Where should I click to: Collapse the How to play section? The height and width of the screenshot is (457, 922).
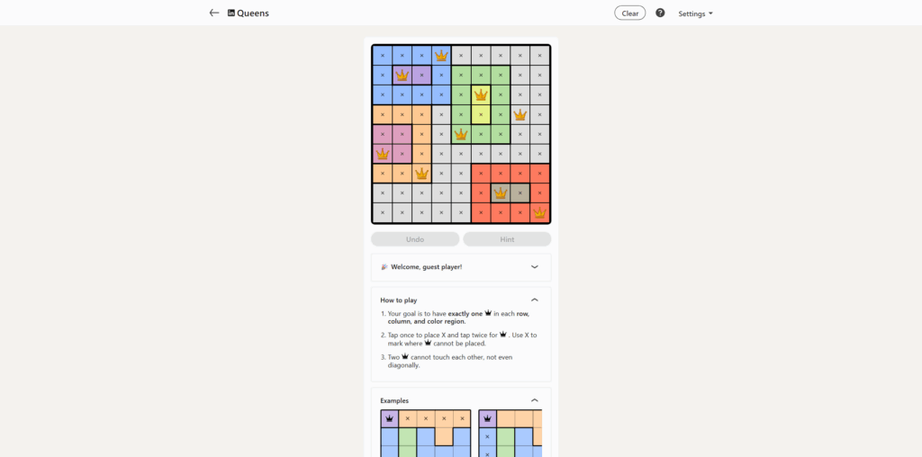[x=534, y=300]
